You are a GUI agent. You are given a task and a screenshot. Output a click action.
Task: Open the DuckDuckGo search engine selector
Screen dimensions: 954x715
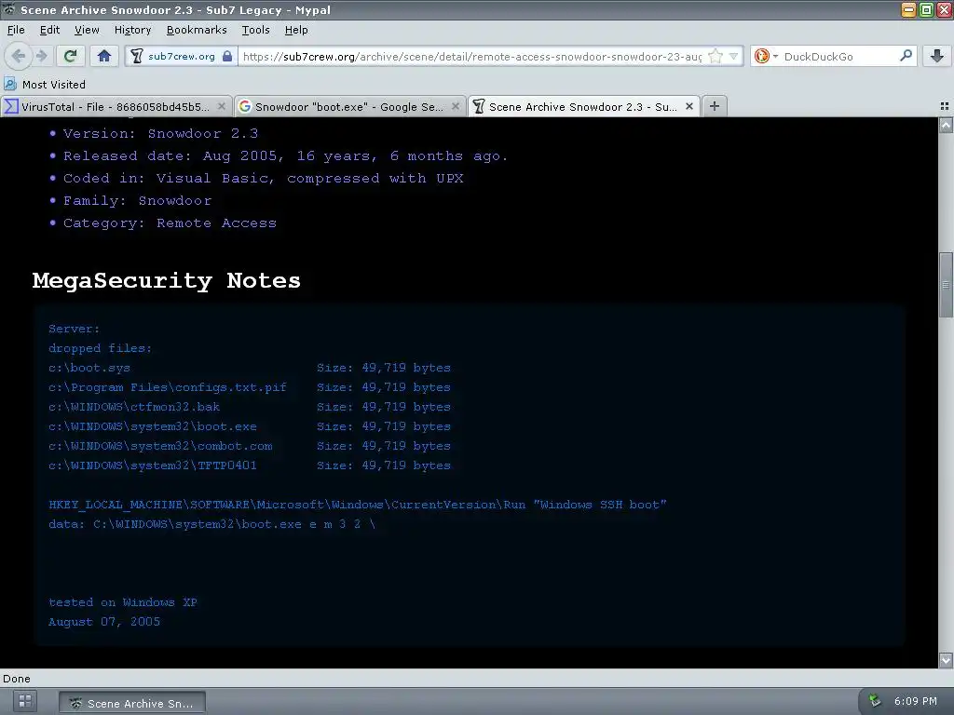pos(766,56)
